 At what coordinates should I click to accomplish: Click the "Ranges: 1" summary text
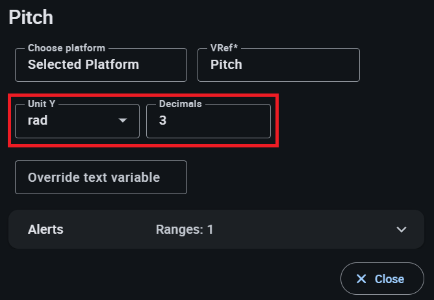pyautogui.click(x=185, y=229)
